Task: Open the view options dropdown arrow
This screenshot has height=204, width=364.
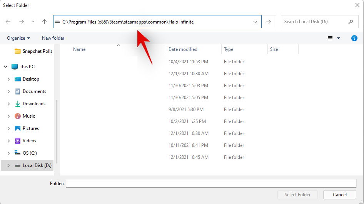Action: [x=339, y=38]
